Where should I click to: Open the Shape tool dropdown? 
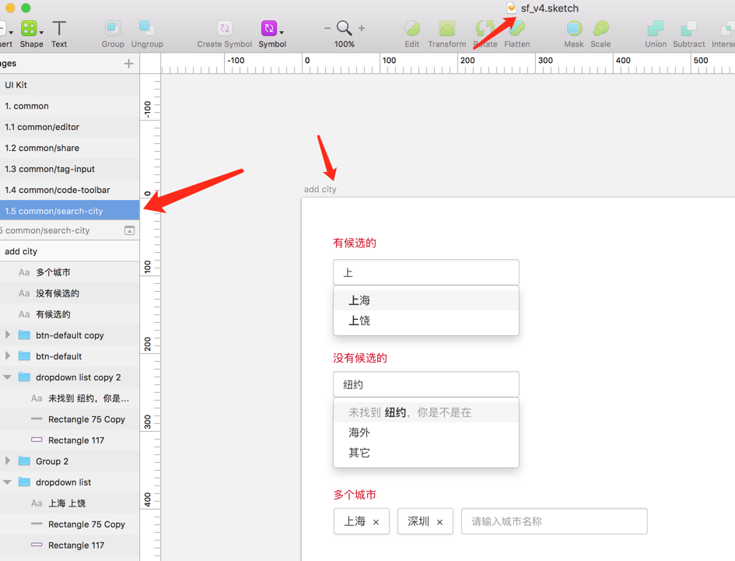pyautogui.click(x=41, y=33)
